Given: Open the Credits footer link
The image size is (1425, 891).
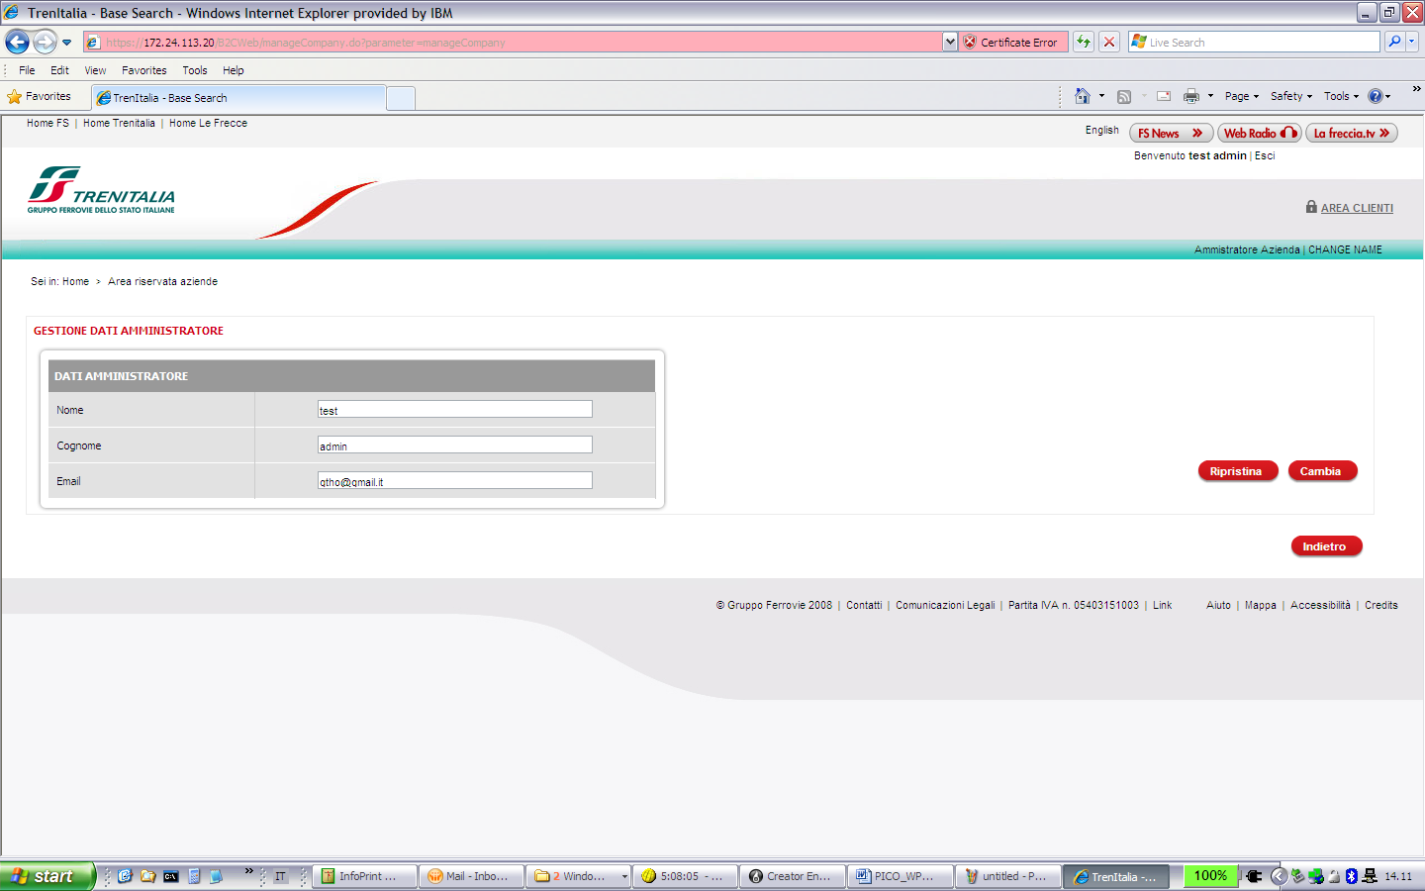Looking at the screenshot, I should tap(1381, 605).
